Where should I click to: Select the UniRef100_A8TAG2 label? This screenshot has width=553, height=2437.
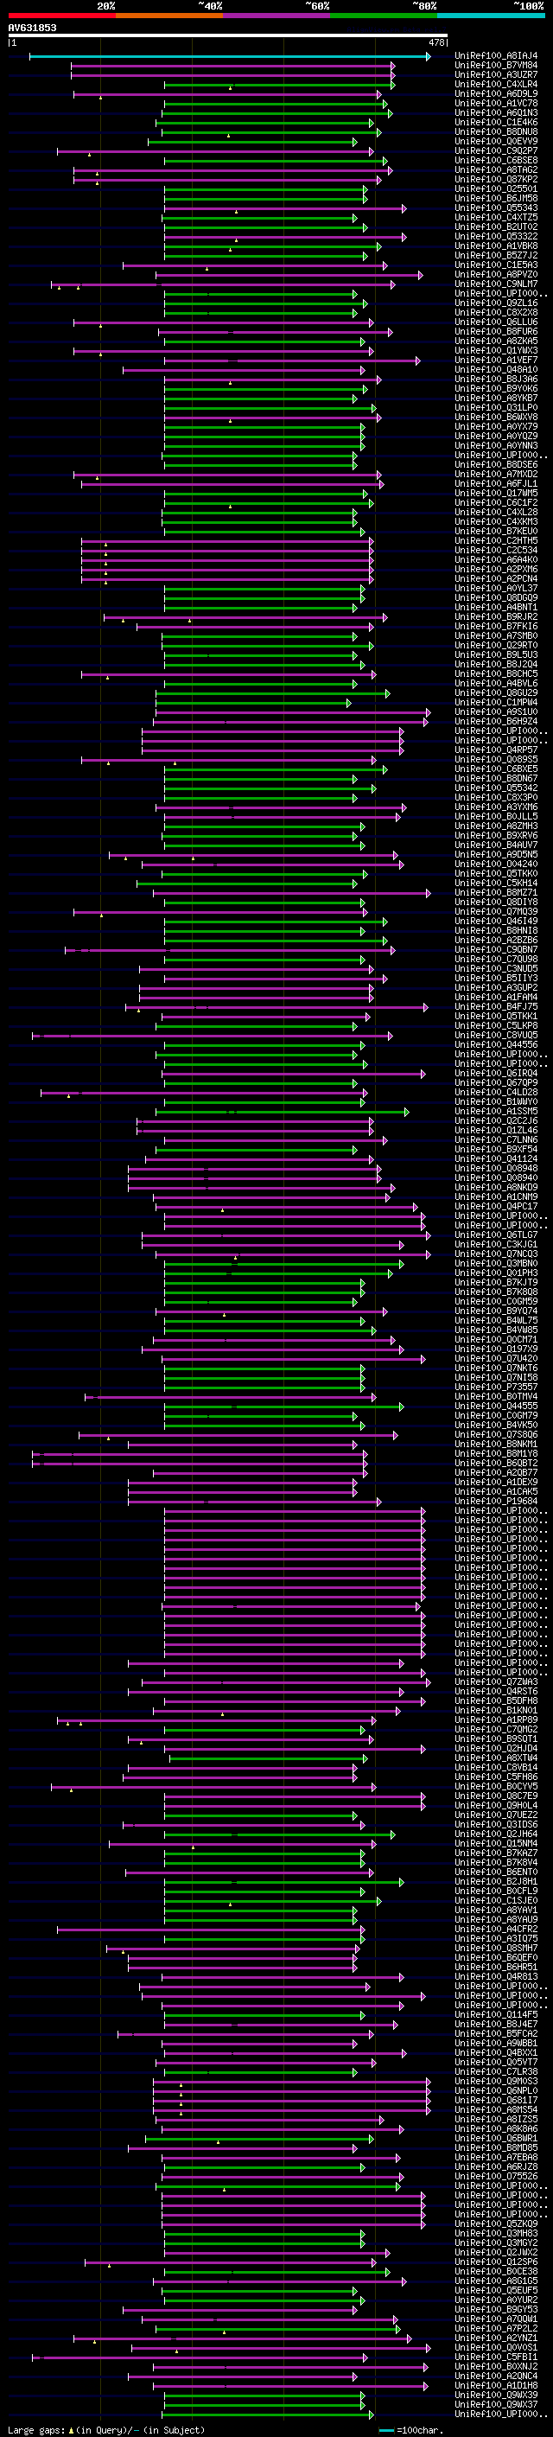496,169
